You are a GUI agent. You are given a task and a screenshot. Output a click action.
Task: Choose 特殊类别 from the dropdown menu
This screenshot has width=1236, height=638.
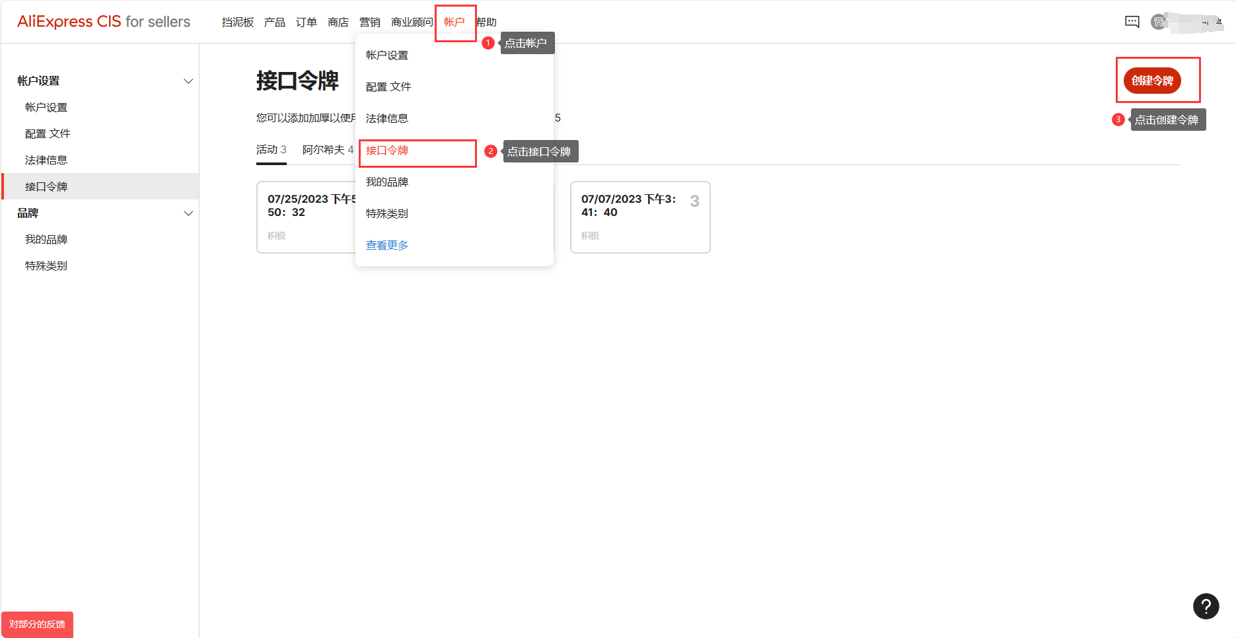(387, 214)
